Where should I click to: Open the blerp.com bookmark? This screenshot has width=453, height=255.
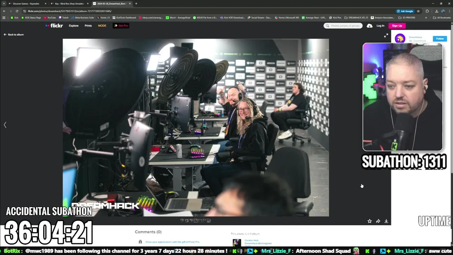(x=151, y=17)
